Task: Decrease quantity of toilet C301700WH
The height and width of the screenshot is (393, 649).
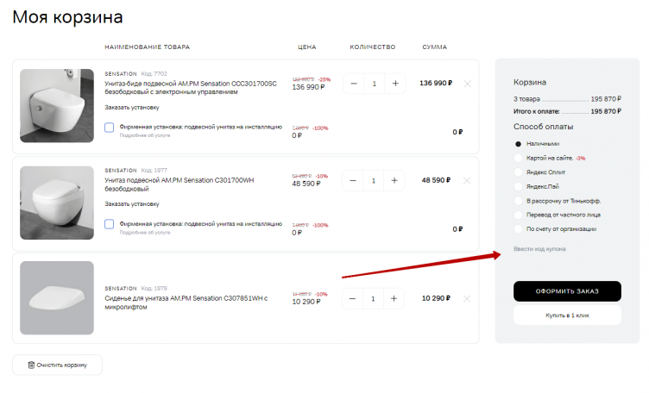Action: click(x=354, y=181)
